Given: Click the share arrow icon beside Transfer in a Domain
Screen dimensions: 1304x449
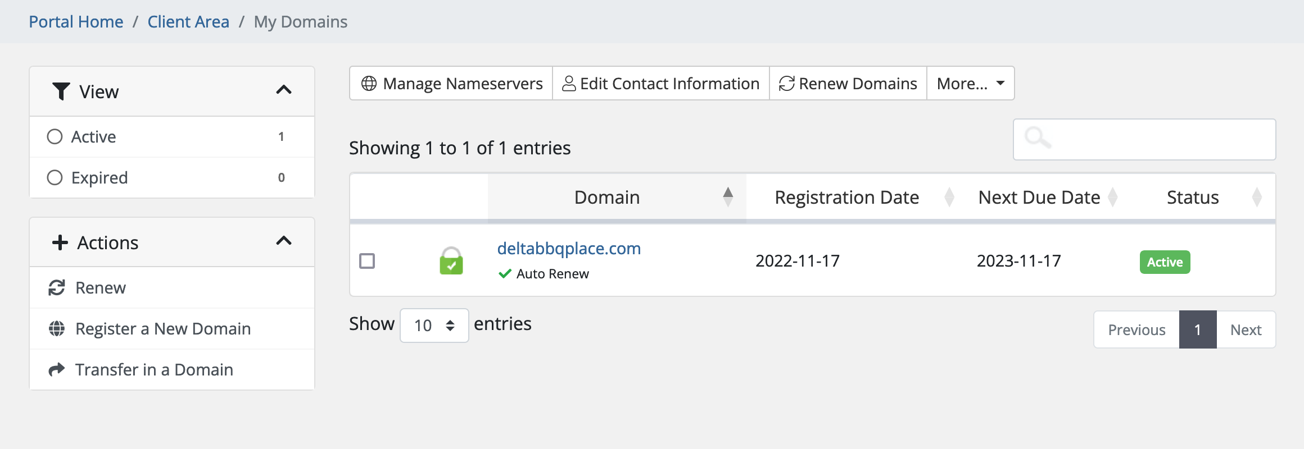Looking at the screenshot, I should [57, 370].
